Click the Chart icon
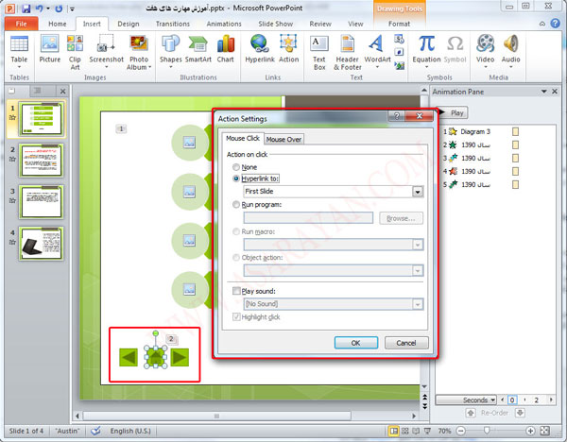The width and height of the screenshot is (567, 442). (x=225, y=49)
